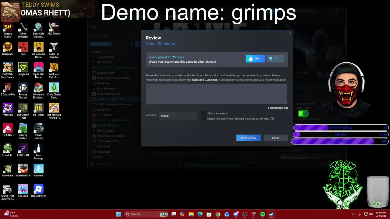390x219 pixels.
Task: Select the Restaurats desktop icon
Action: (8, 49)
